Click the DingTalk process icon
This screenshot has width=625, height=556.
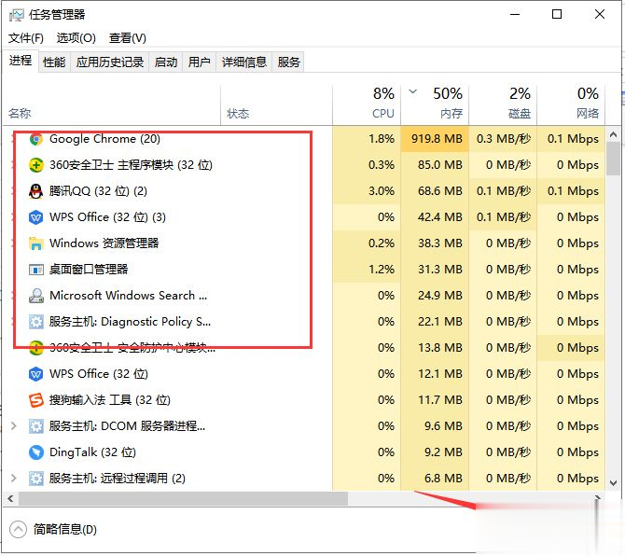point(35,452)
